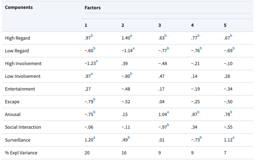This screenshot has width=256, height=161.
Task: Click footnote 'a' beside 1.12 Surveillance
Action: [x=233, y=138]
